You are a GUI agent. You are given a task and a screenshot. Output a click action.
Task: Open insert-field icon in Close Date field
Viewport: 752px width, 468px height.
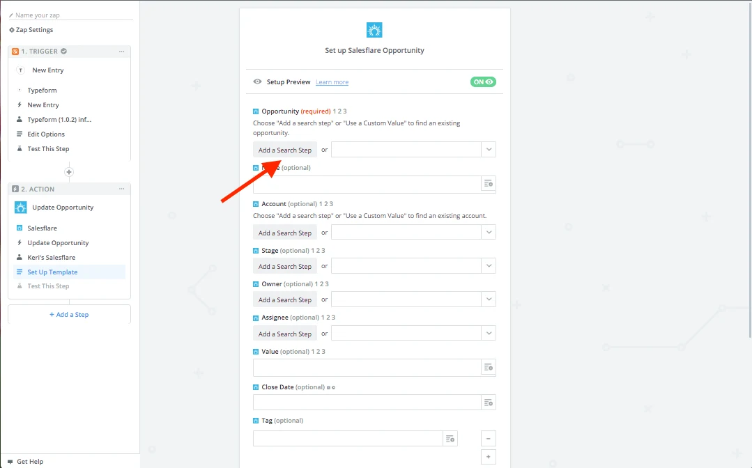(489, 403)
